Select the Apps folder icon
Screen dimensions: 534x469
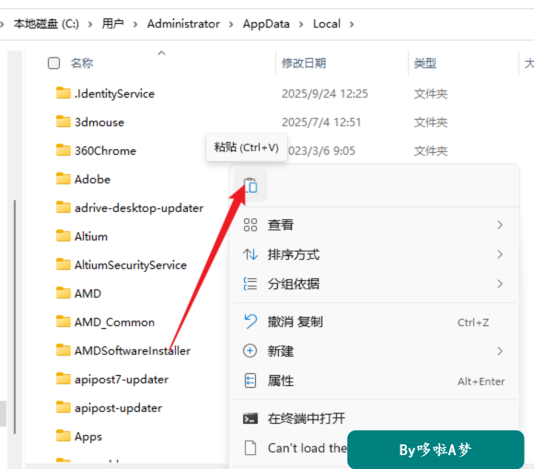tap(64, 436)
